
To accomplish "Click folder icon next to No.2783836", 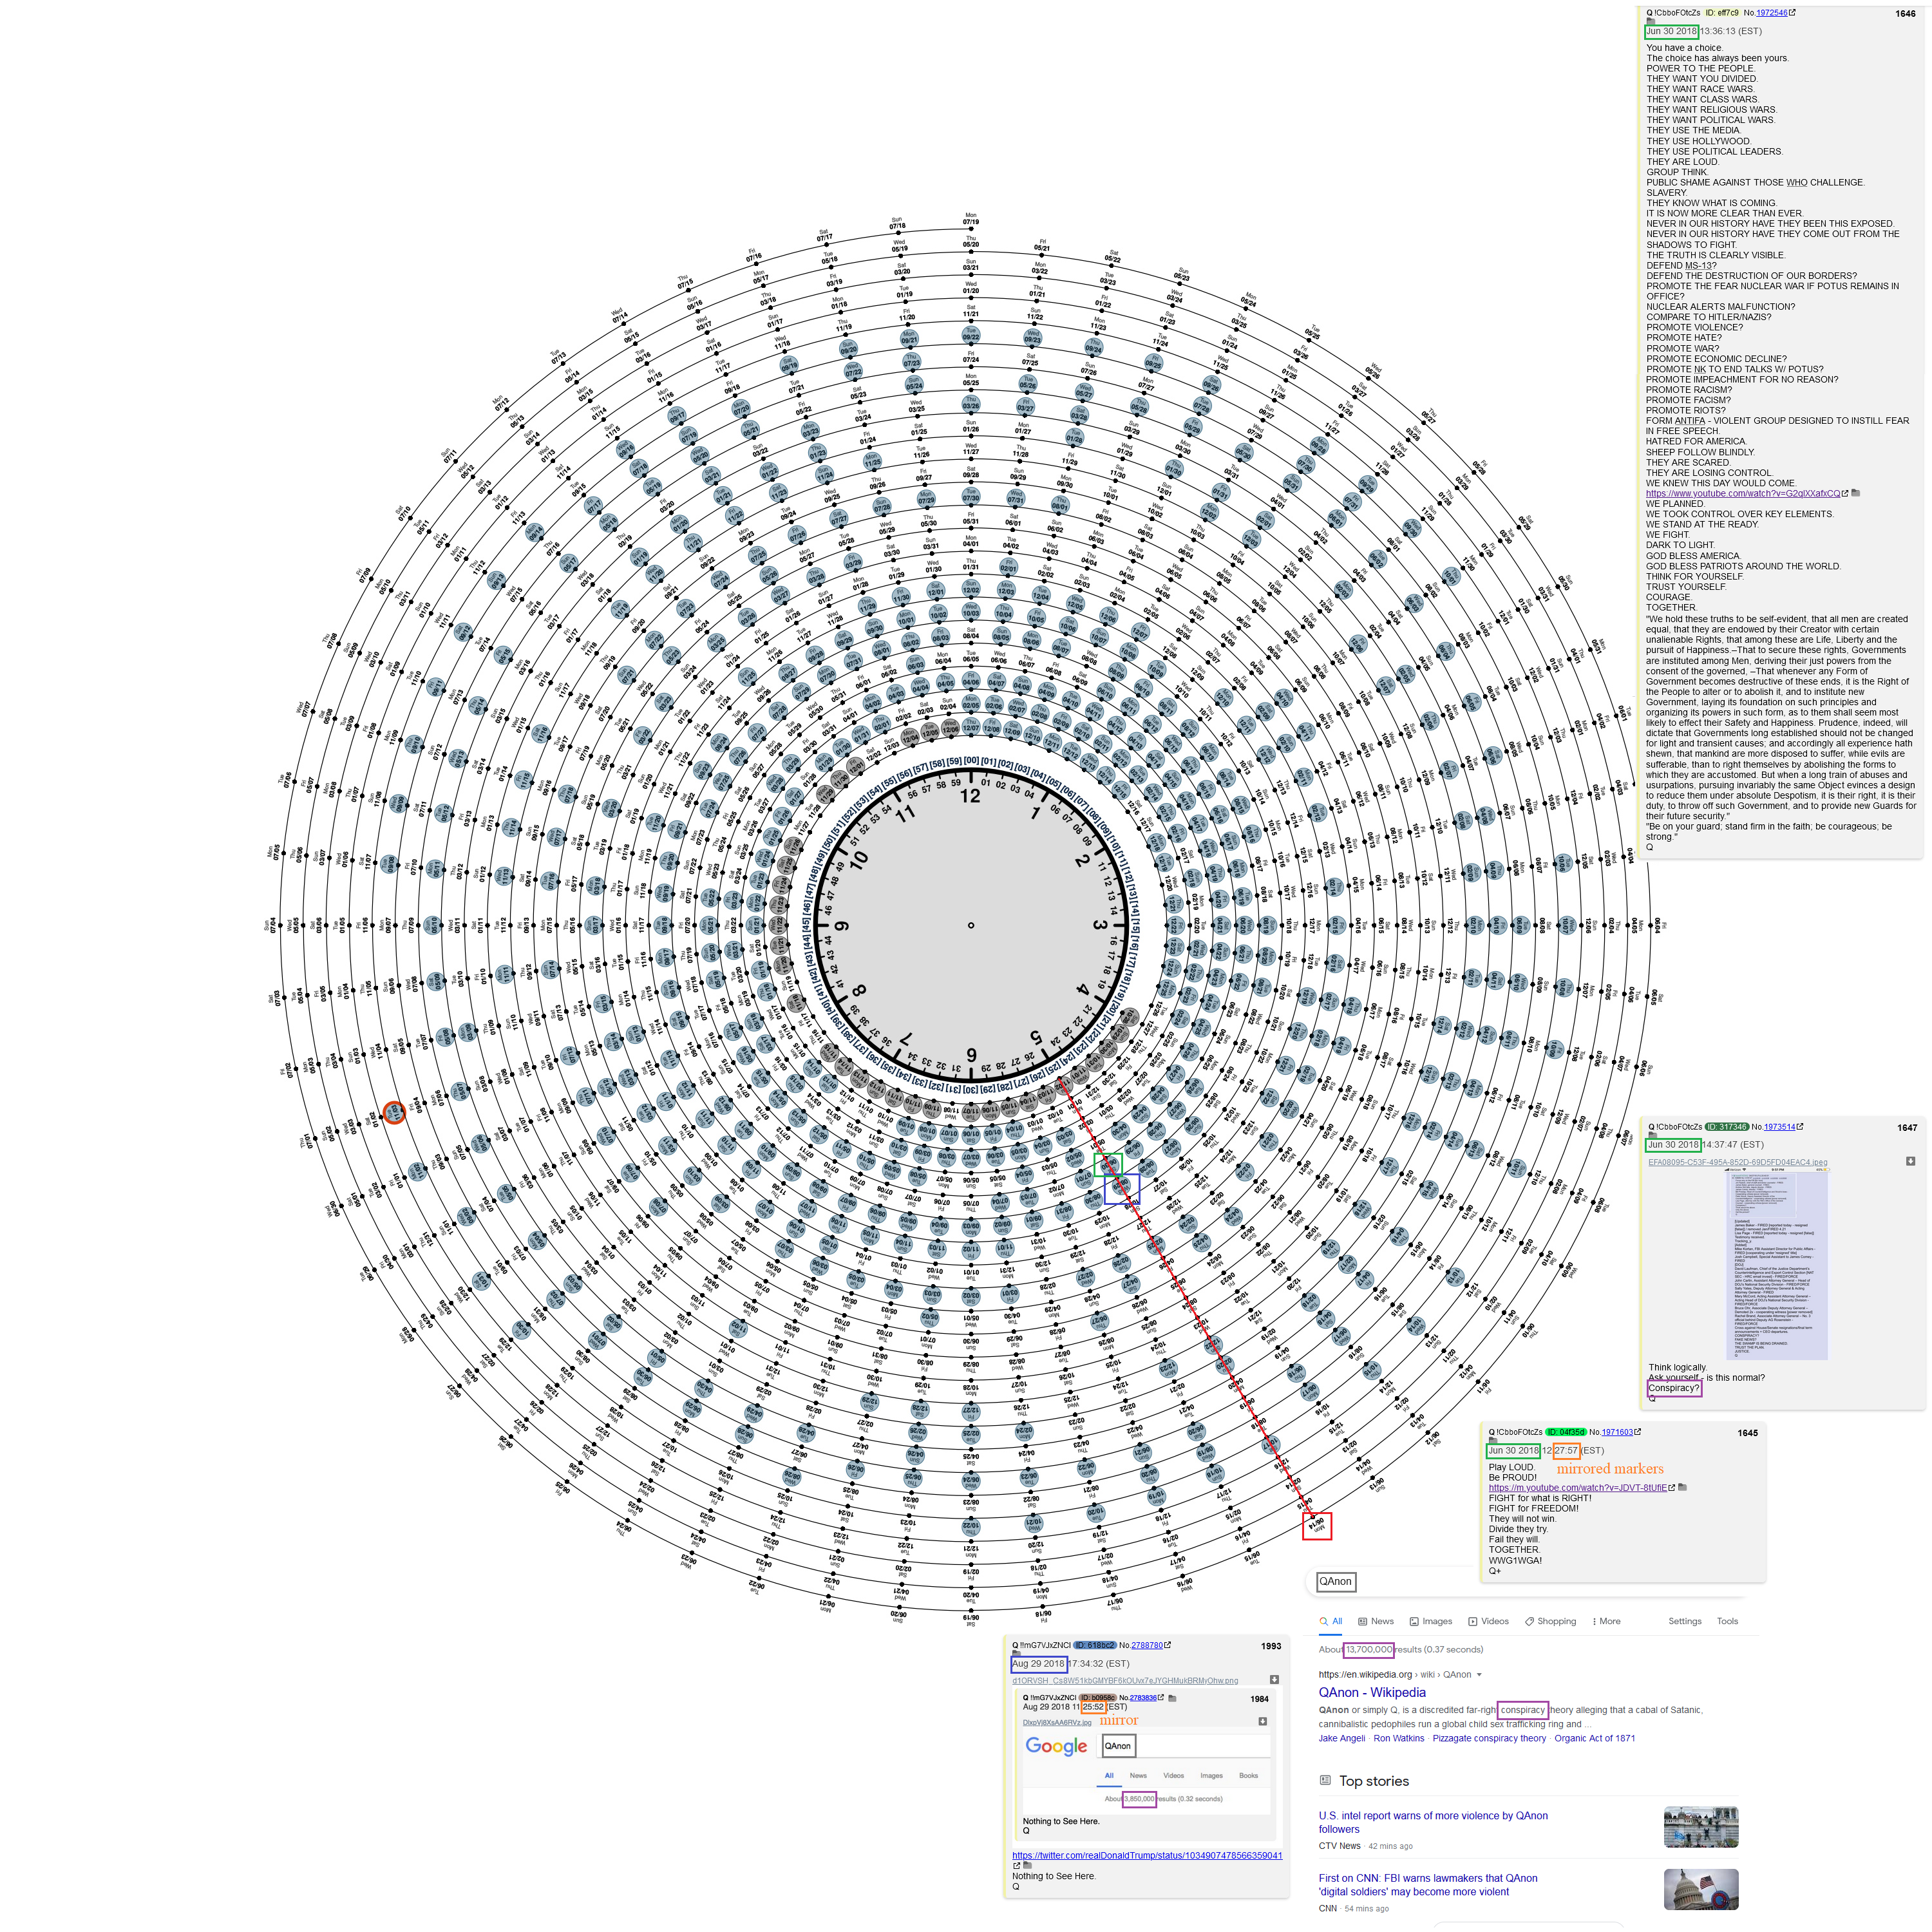I will point(1172,1697).
